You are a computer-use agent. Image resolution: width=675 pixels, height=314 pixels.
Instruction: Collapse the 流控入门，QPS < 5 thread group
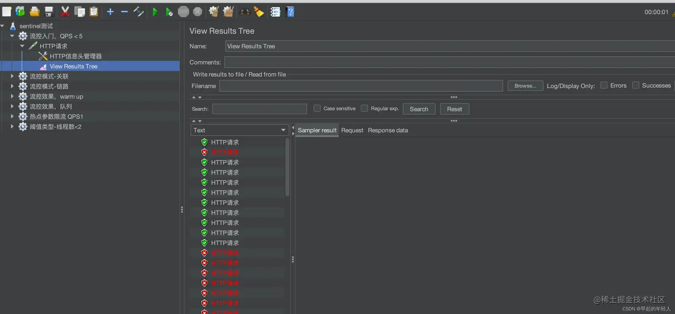click(12, 36)
